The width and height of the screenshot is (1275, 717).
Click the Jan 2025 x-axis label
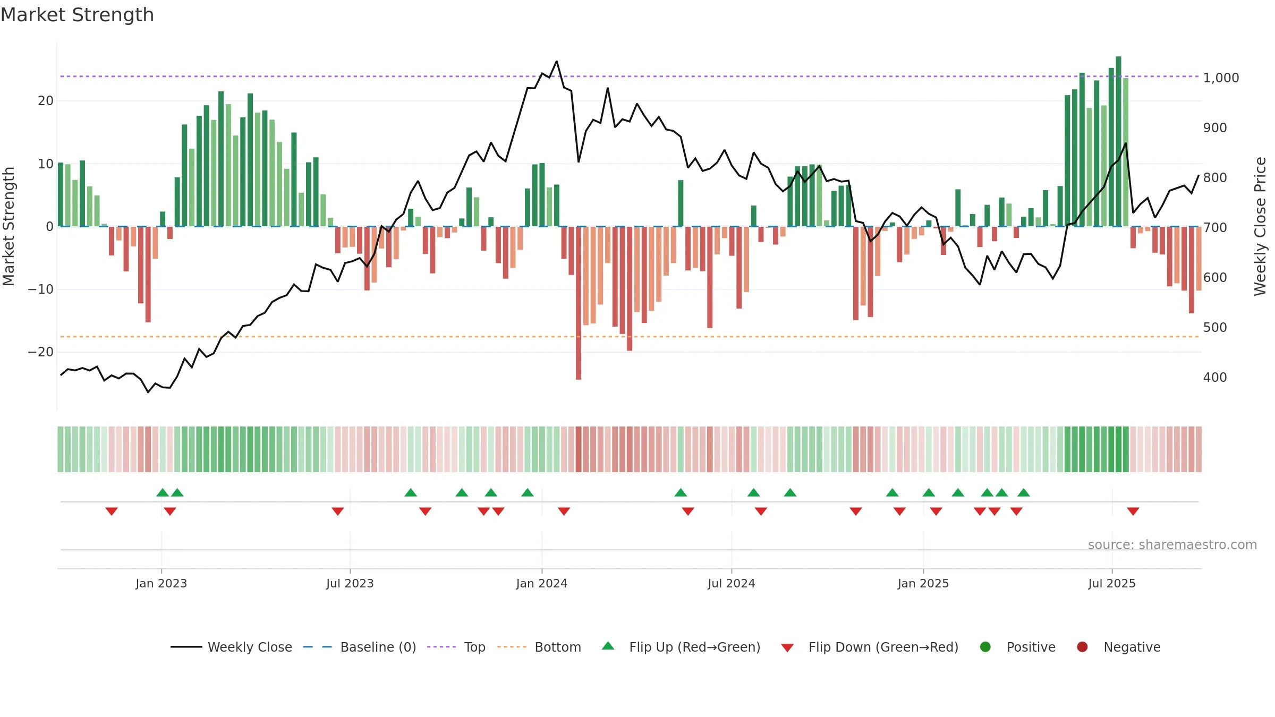tap(923, 584)
